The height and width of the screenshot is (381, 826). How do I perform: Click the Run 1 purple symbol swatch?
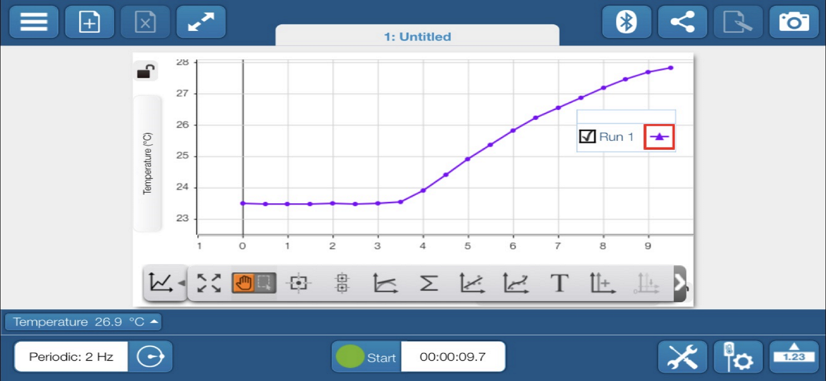point(659,137)
